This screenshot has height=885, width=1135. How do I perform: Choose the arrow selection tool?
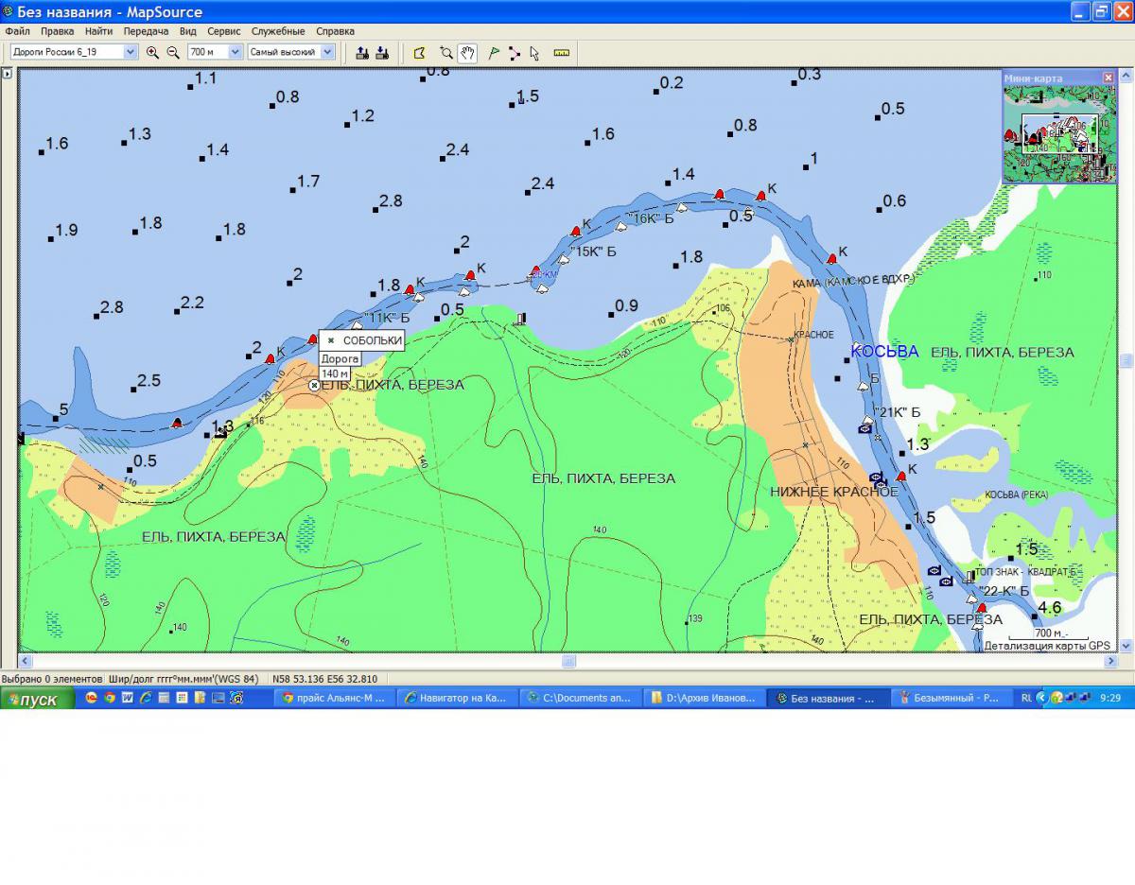tap(534, 53)
